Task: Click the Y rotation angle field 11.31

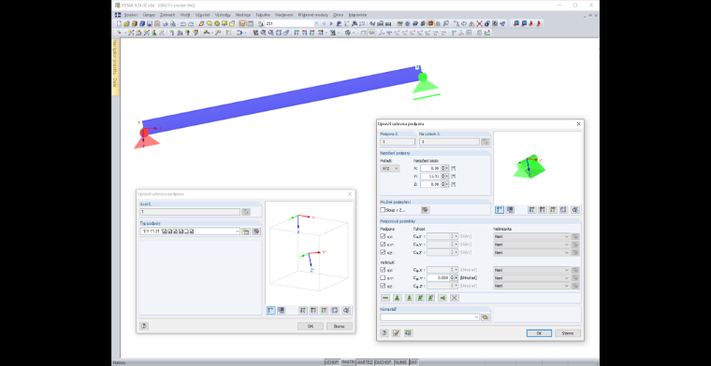Action: 430,176
